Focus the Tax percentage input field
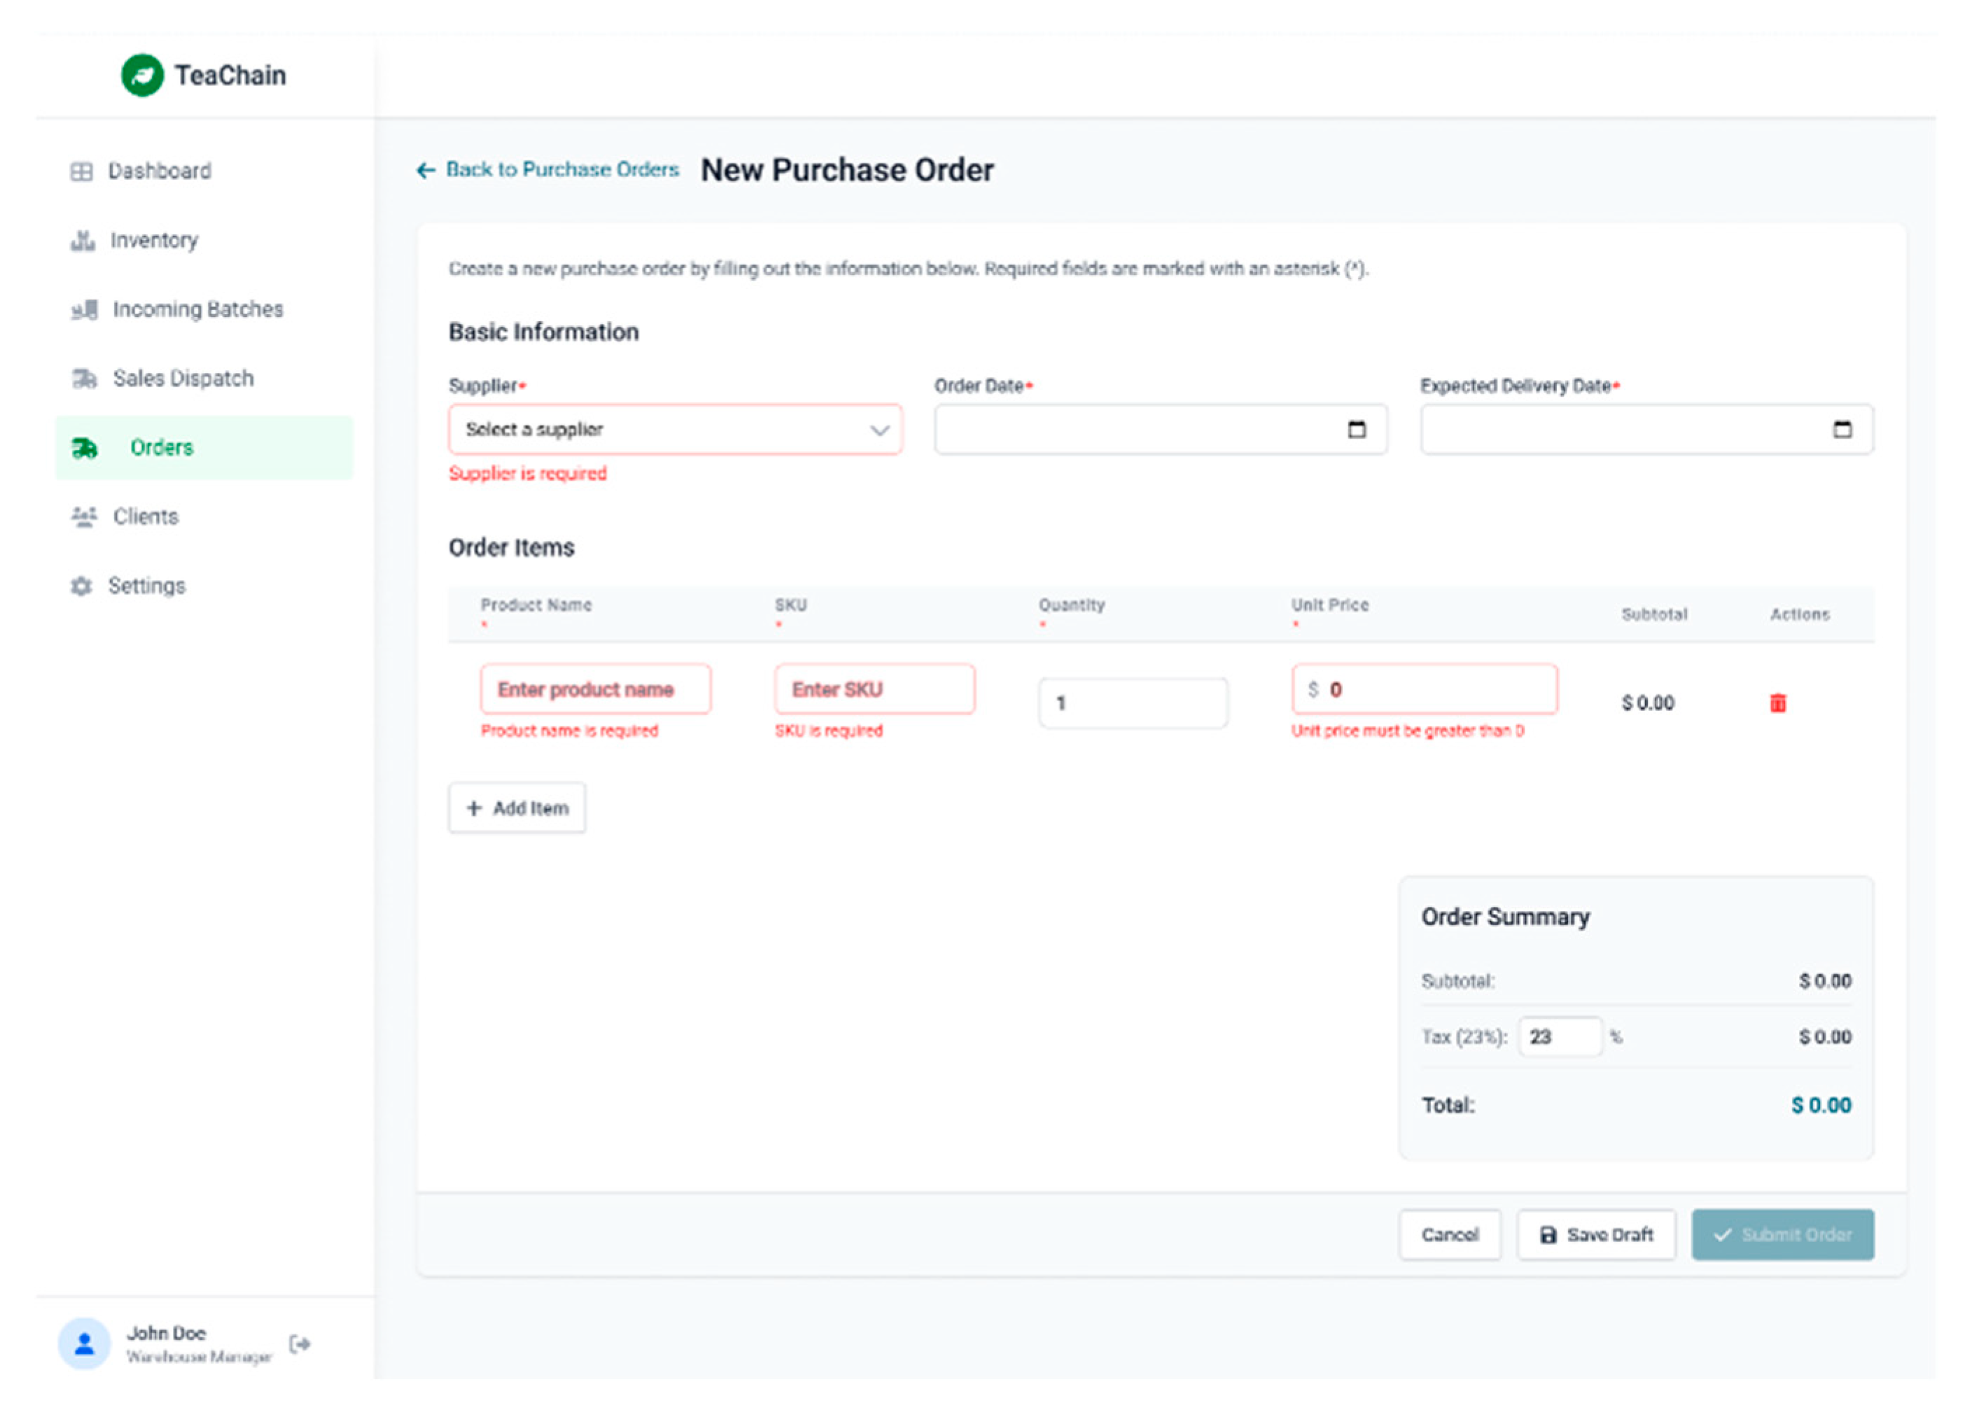The width and height of the screenshot is (1972, 1410). (x=1559, y=1036)
